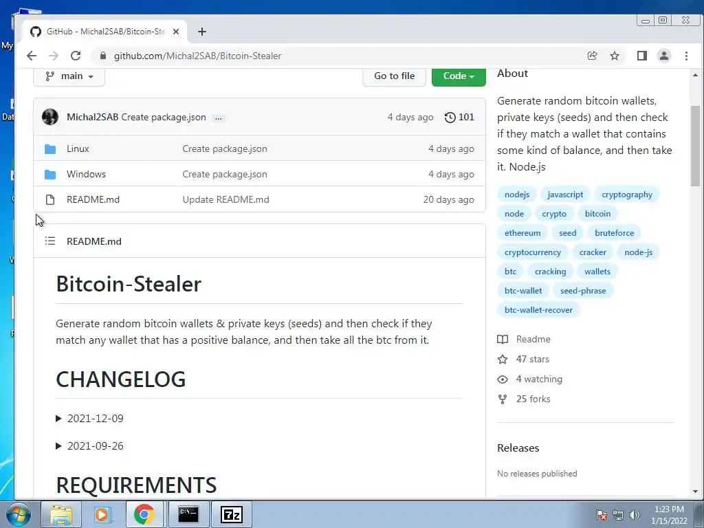Open Windows Explorer from the taskbar

tap(61, 514)
